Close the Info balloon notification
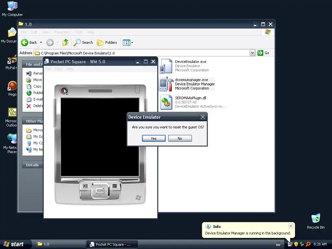The height and width of the screenshot is (249, 332). tap(291, 226)
